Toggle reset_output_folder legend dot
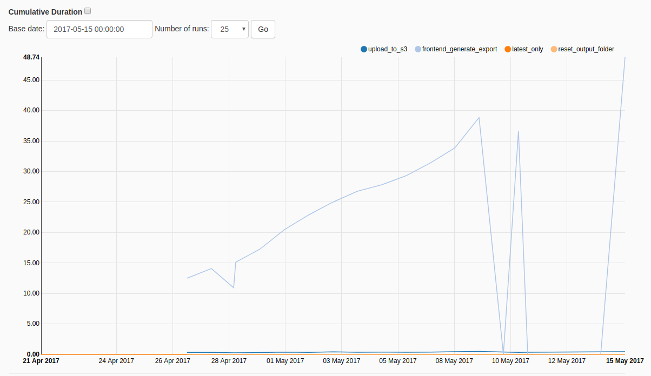The height and width of the screenshot is (376, 651). (554, 49)
